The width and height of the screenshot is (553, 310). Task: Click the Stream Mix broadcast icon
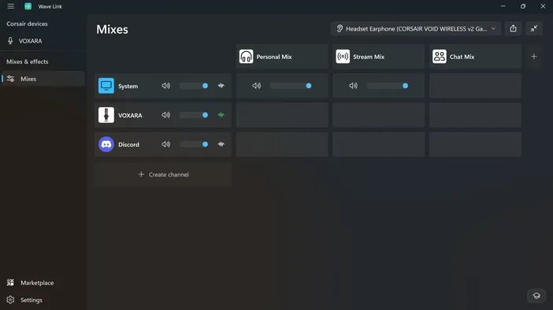tap(343, 57)
